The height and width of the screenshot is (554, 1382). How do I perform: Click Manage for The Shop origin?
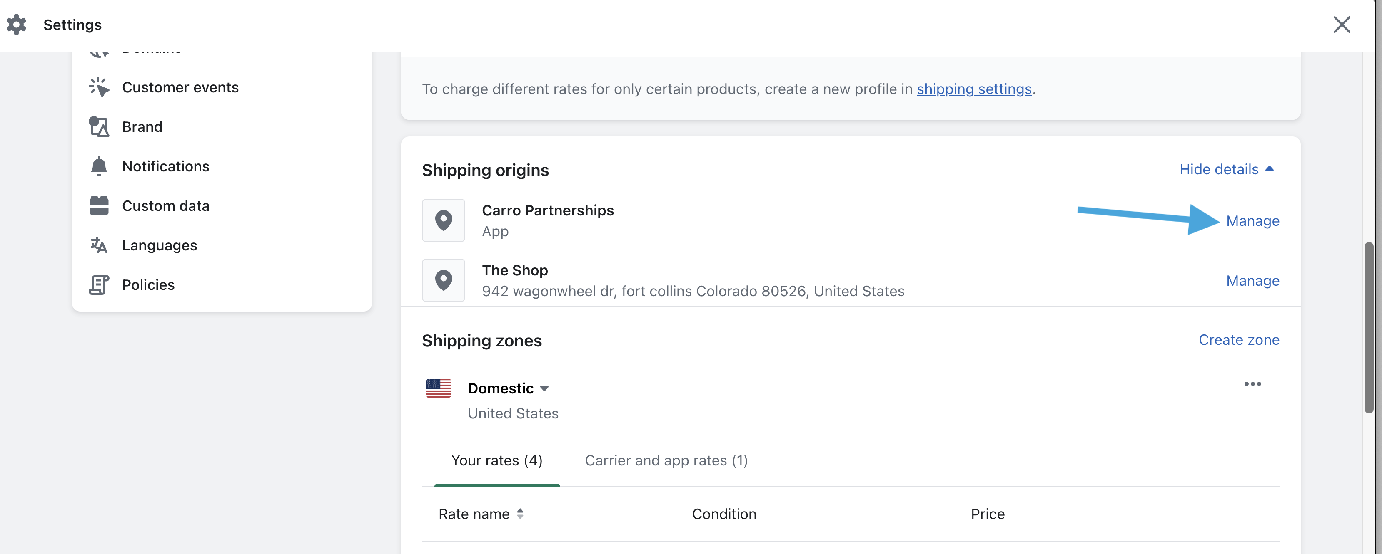click(1252, 281)
